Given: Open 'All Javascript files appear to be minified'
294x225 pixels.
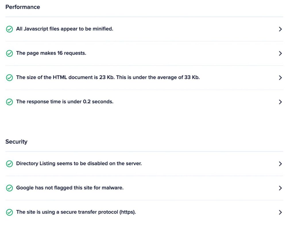Looking at the screenshot, I should [65, 29].
